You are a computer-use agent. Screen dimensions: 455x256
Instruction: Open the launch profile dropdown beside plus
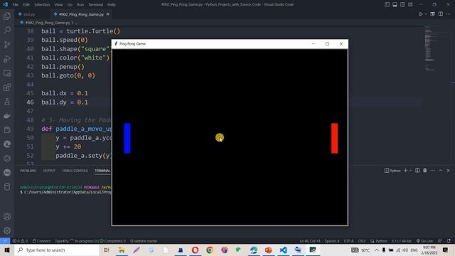click(x=411, y=171)
